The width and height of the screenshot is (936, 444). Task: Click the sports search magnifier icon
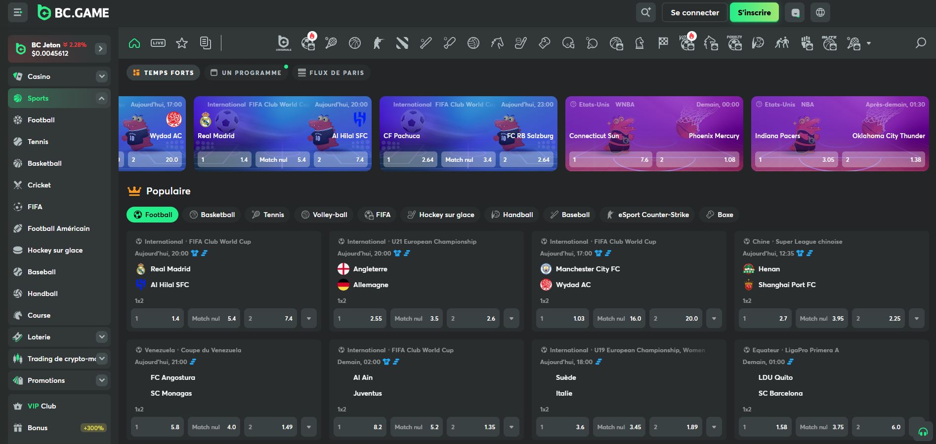click(921, 43)
